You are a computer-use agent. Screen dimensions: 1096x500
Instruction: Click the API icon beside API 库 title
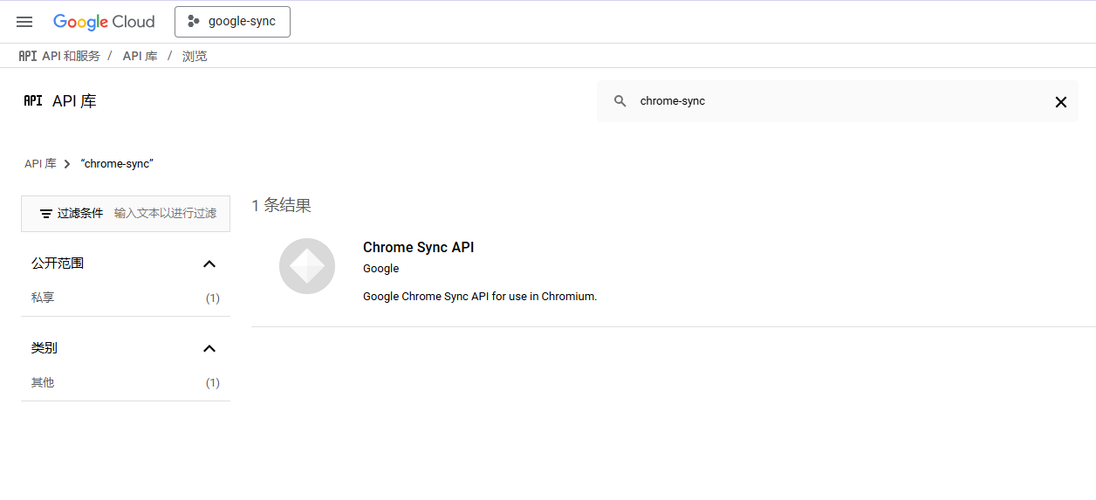33,101
